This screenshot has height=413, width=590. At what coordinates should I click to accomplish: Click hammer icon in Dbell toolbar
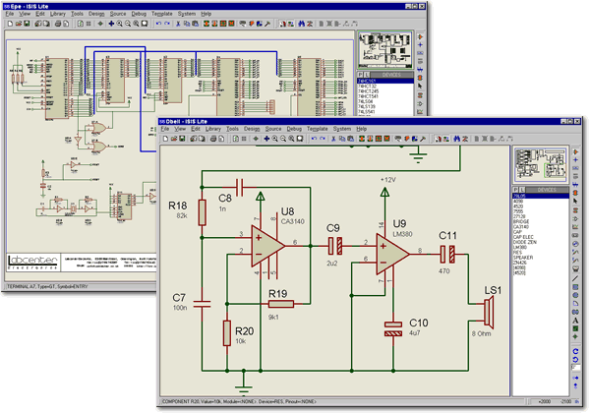coord(423,139)
